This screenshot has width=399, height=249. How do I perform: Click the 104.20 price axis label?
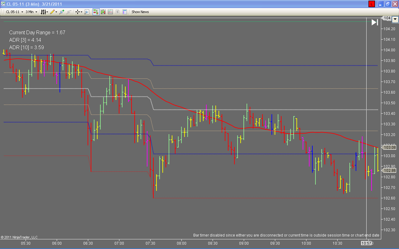tap(390, 29)
